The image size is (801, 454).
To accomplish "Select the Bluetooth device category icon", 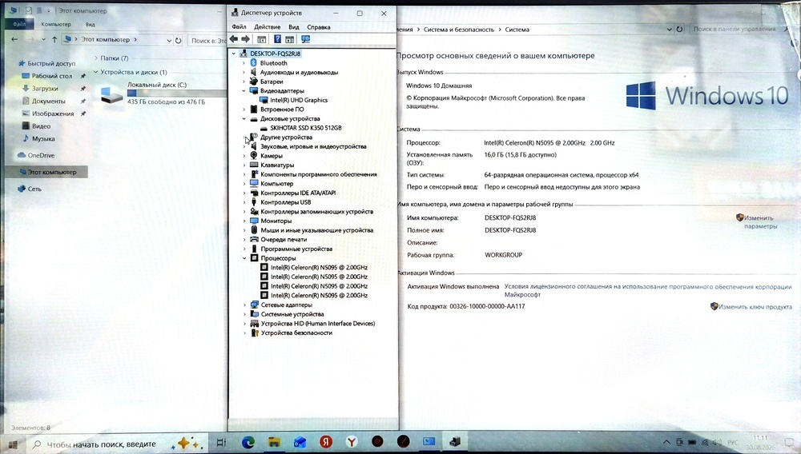I will (x=253, y=63).
